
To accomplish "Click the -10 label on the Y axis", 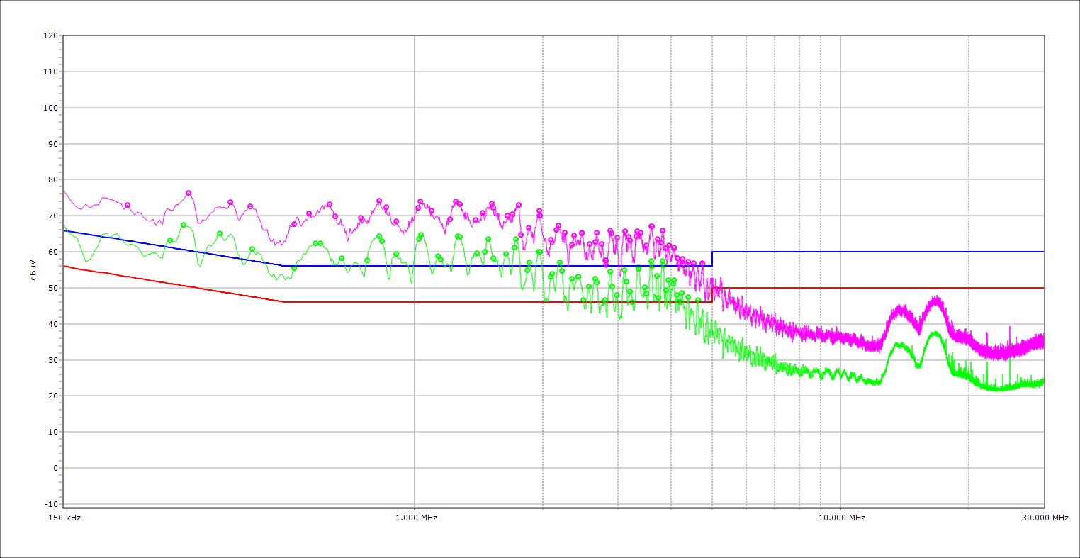I will click(x=50, y=504).
